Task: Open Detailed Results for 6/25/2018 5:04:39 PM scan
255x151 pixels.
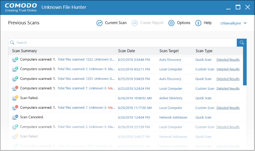Action: (228, 79)
